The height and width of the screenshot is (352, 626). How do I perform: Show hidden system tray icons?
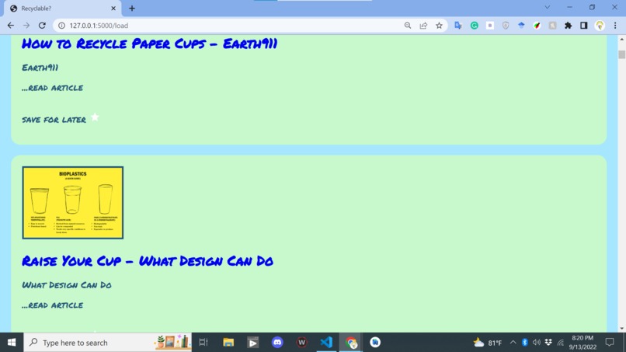[513, 343]
